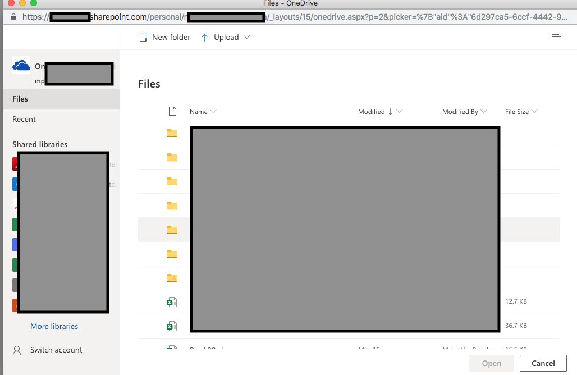
Task: Select the Excel file icon for 12.7 KB row
Action: tap(172, 302)
